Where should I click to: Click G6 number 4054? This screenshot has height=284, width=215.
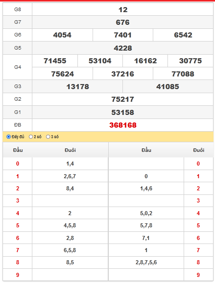(x=62, y=35)
